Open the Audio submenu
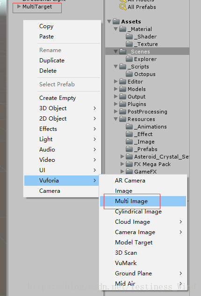This screenshot has width=201, height=296. 62,150
